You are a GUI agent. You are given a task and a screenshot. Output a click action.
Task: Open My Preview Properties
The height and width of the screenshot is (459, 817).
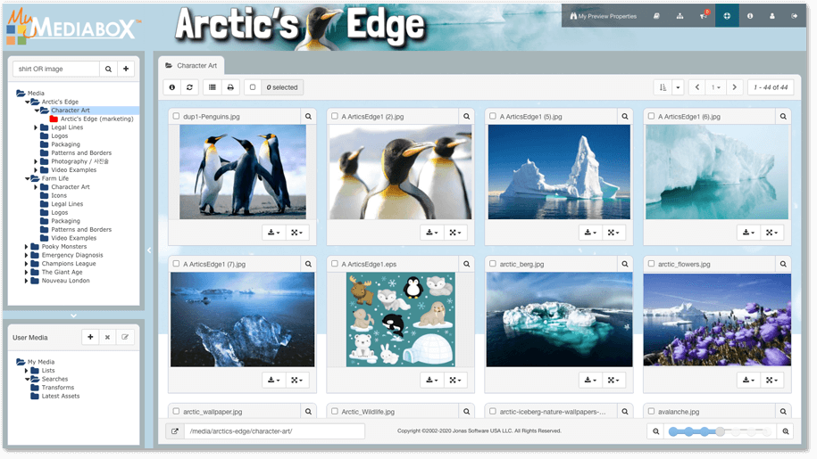(x=603, y=16)
